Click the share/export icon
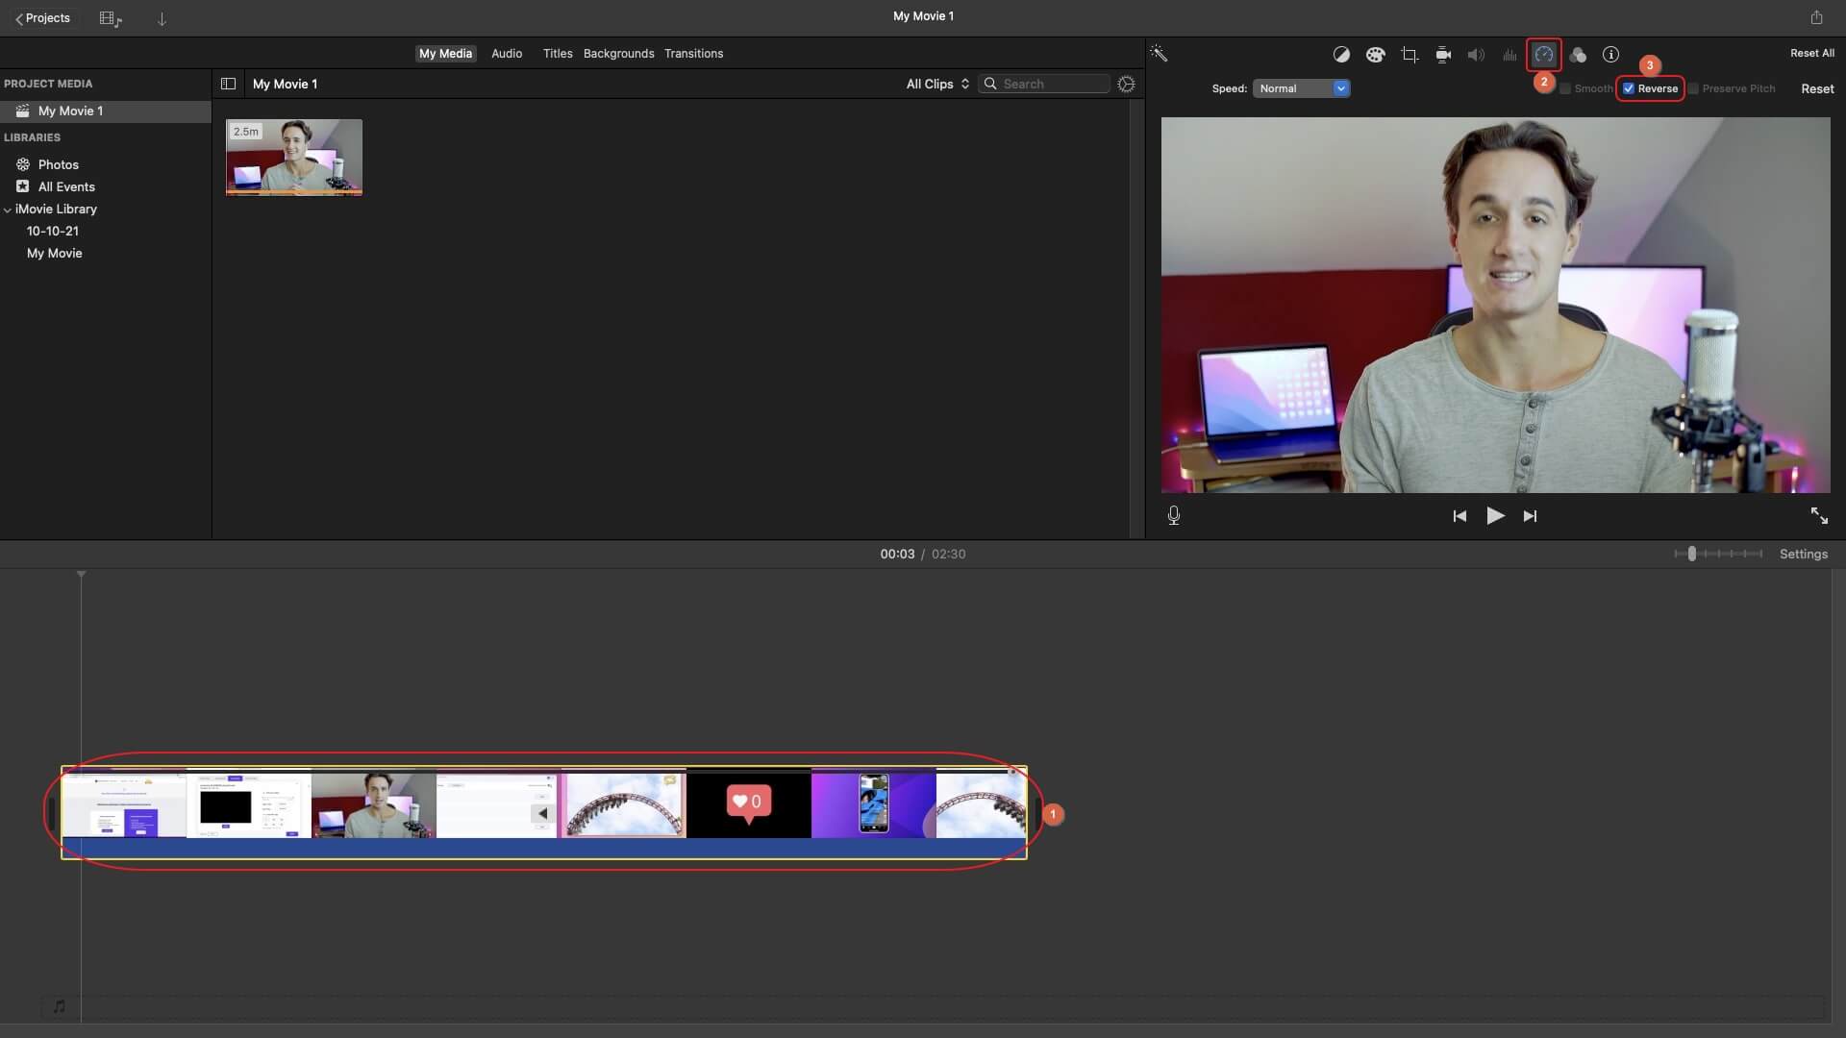The height and width of the screenshot is (1038, 1846). (1817, 16)
